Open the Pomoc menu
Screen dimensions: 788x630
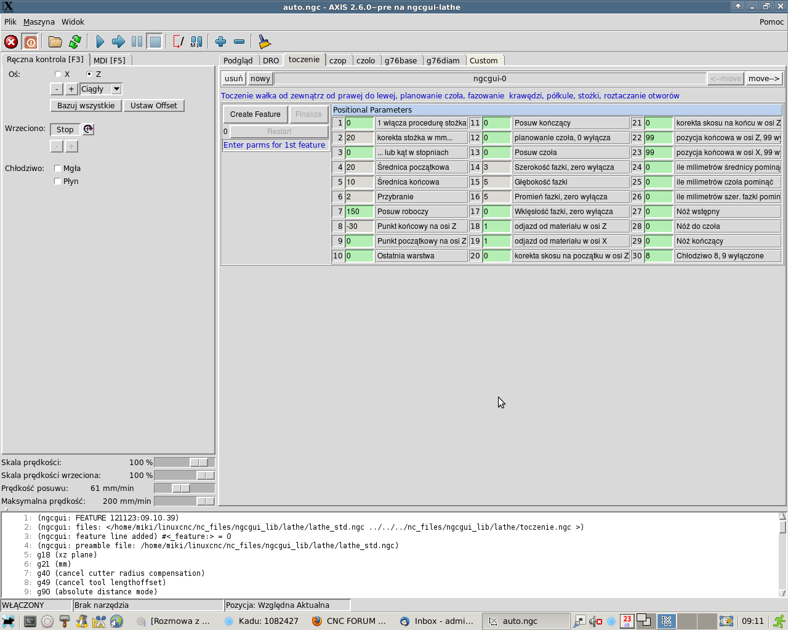tap(771, 22)
